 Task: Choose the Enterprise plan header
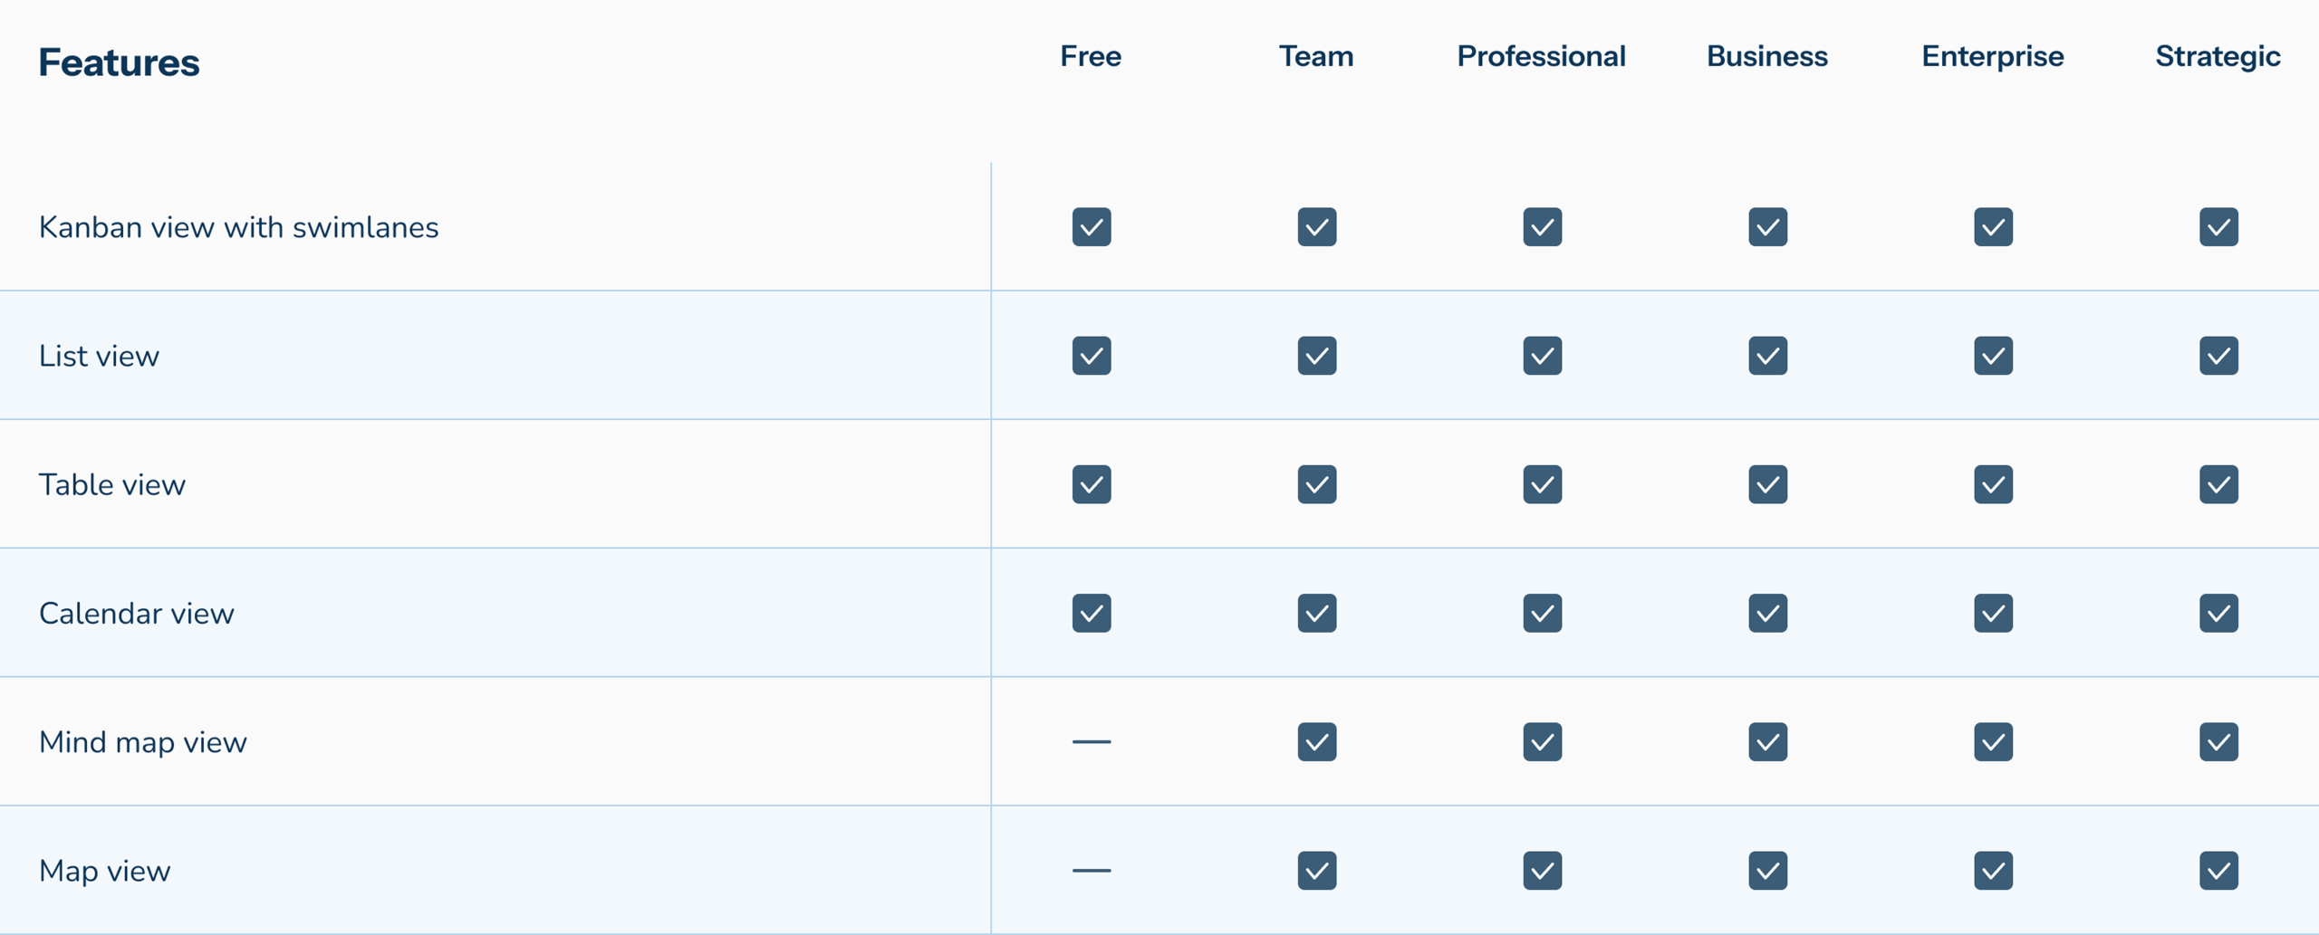click(x=1993, y=56)
